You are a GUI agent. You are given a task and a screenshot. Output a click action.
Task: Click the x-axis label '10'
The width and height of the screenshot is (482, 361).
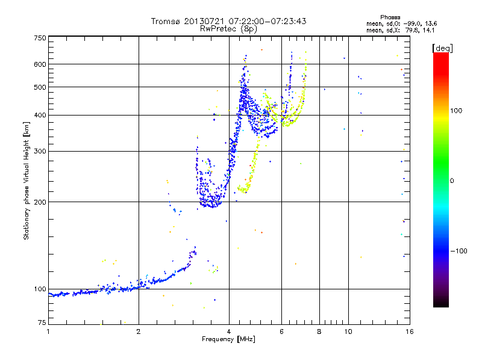click(348, 332)
